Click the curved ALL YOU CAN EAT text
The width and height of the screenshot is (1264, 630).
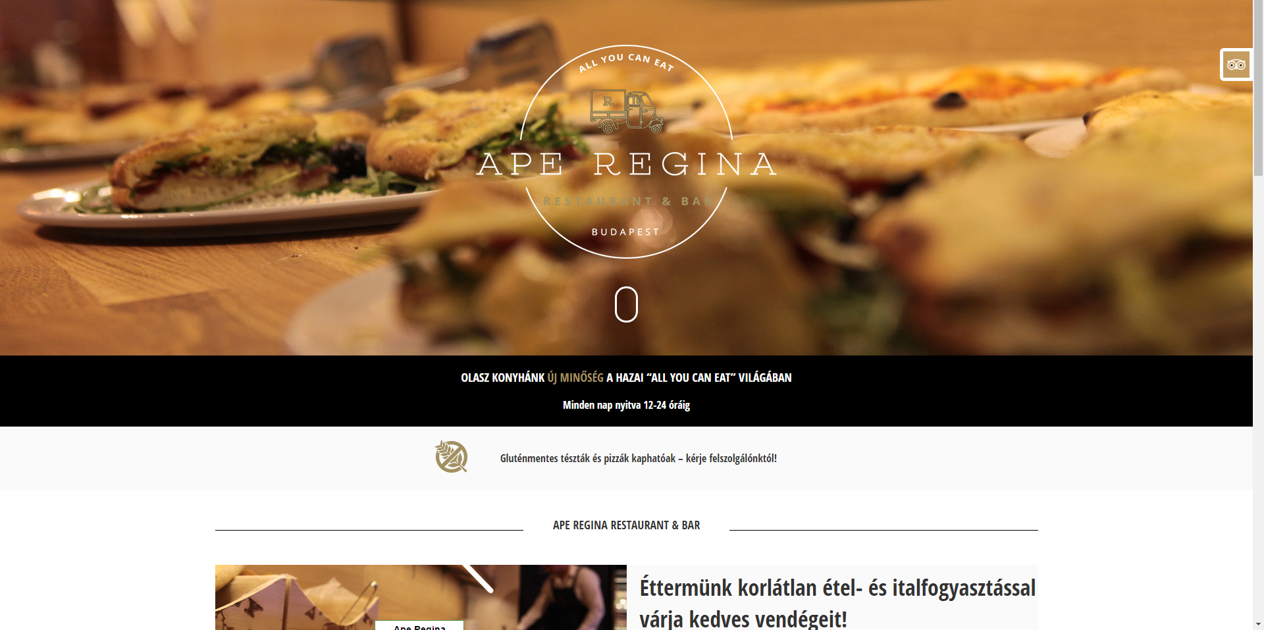[626, 61]
